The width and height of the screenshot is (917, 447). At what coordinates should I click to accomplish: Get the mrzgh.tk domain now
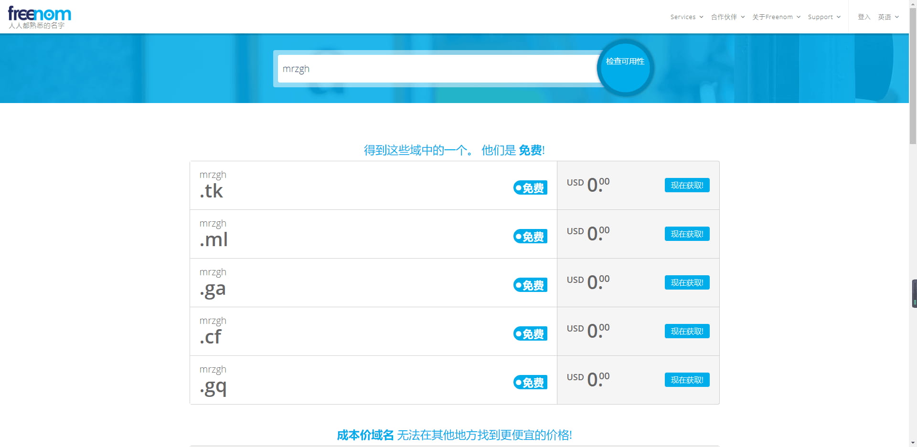[687, 186]
